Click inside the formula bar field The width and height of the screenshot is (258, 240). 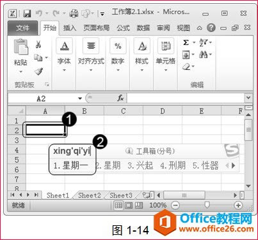coord(186,98)
